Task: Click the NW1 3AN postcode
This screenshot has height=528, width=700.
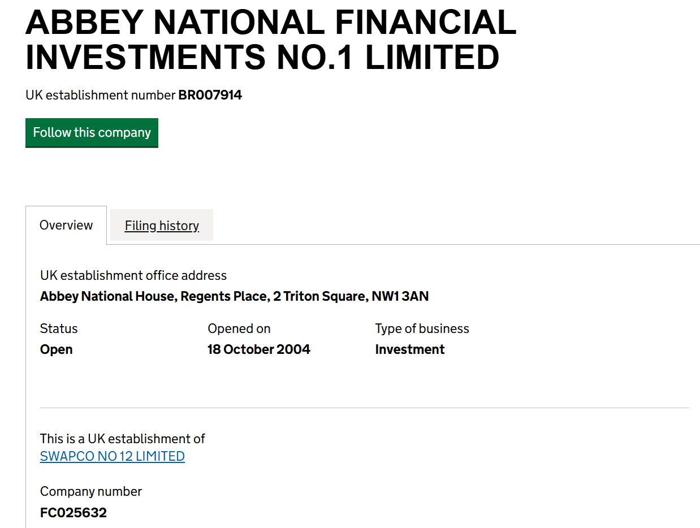Action: [400, 296]
